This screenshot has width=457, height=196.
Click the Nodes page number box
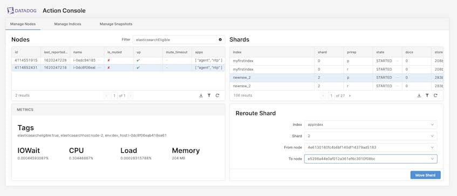tap(114, 96)
